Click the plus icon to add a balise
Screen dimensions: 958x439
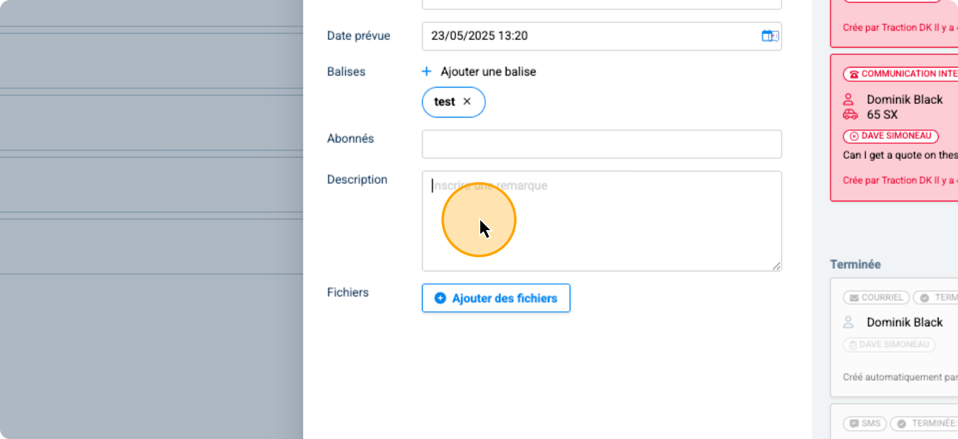426,72
